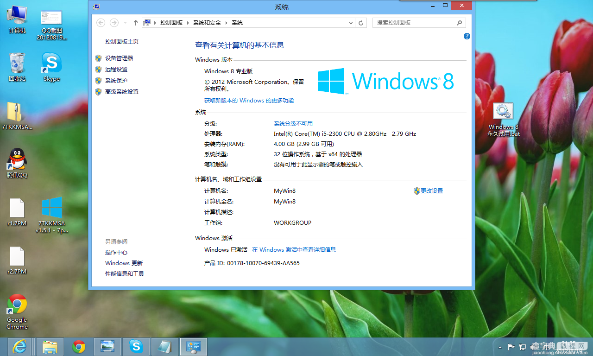Open the 7TKKMSA v1.5.1 Windows-logo icon
This screenshot has width=593, height=356.
51,215
